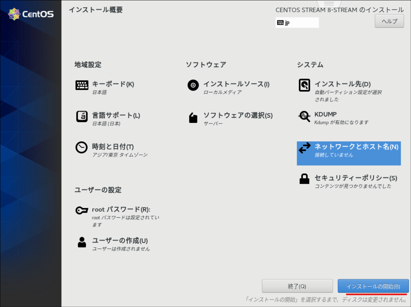Click the clock icon for 時刻と日付

point(82,147)
